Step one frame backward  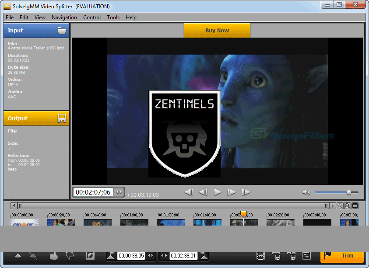203,192
